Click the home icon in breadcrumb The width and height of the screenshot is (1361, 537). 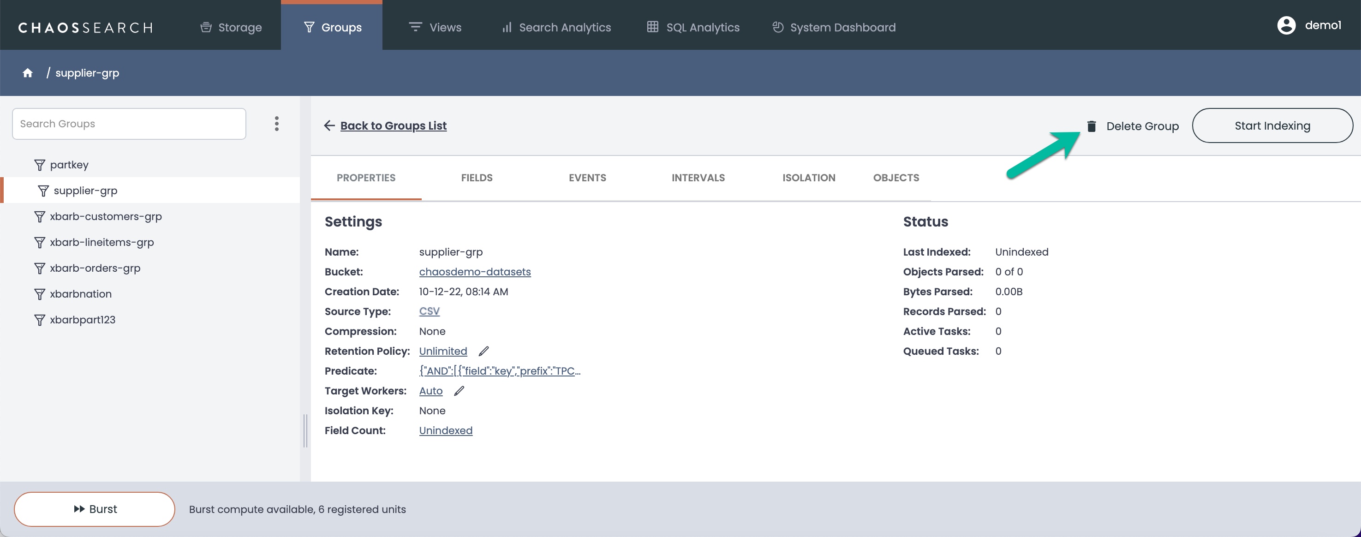pyautogui.click(x=28, y=73)
